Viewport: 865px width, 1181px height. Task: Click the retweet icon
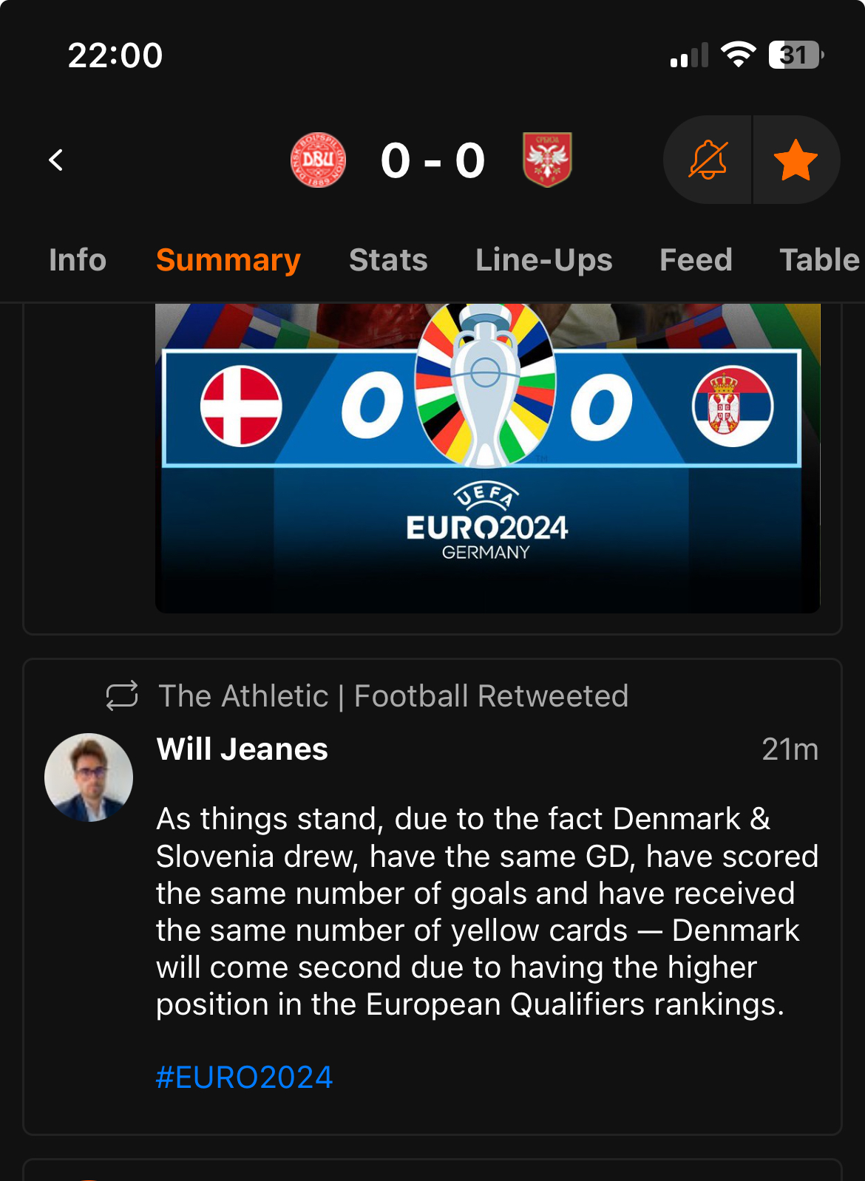tap(122, 695)
